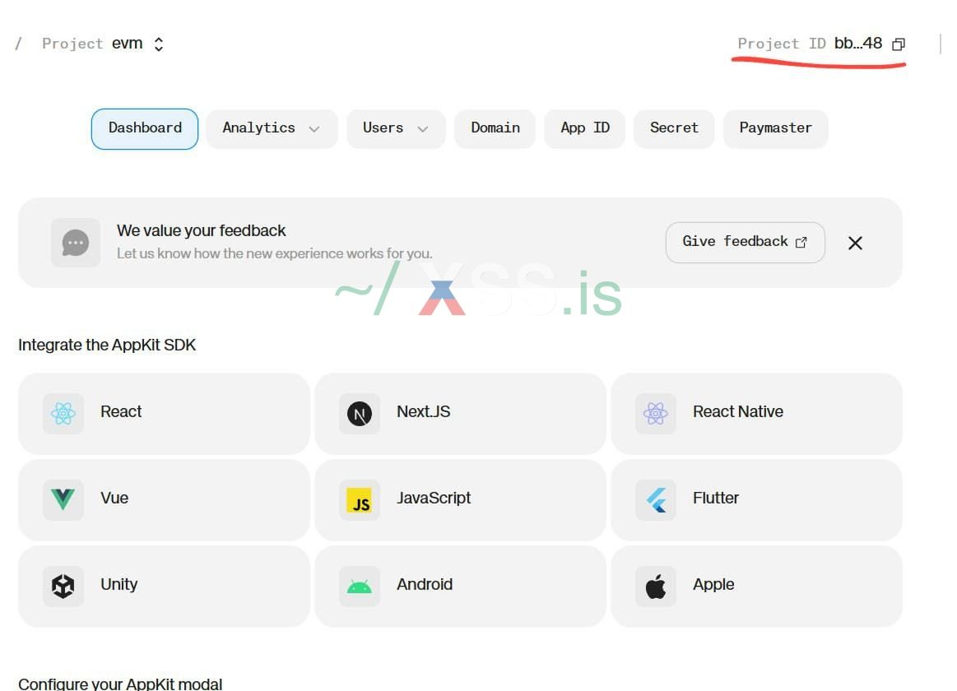Select the Android robot icon

[359, 585]
